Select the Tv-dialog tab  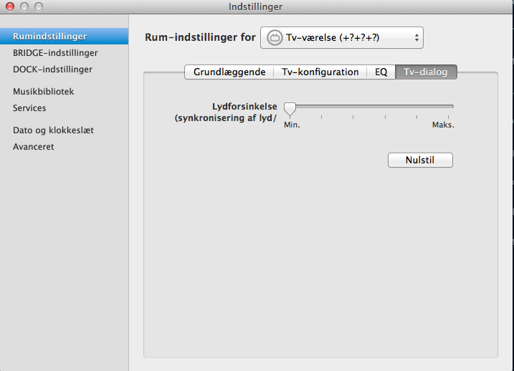(x=426, y=72)
